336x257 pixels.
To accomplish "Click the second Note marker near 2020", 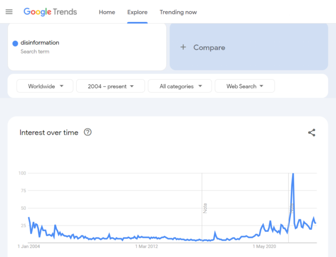I will click(291, 208).
